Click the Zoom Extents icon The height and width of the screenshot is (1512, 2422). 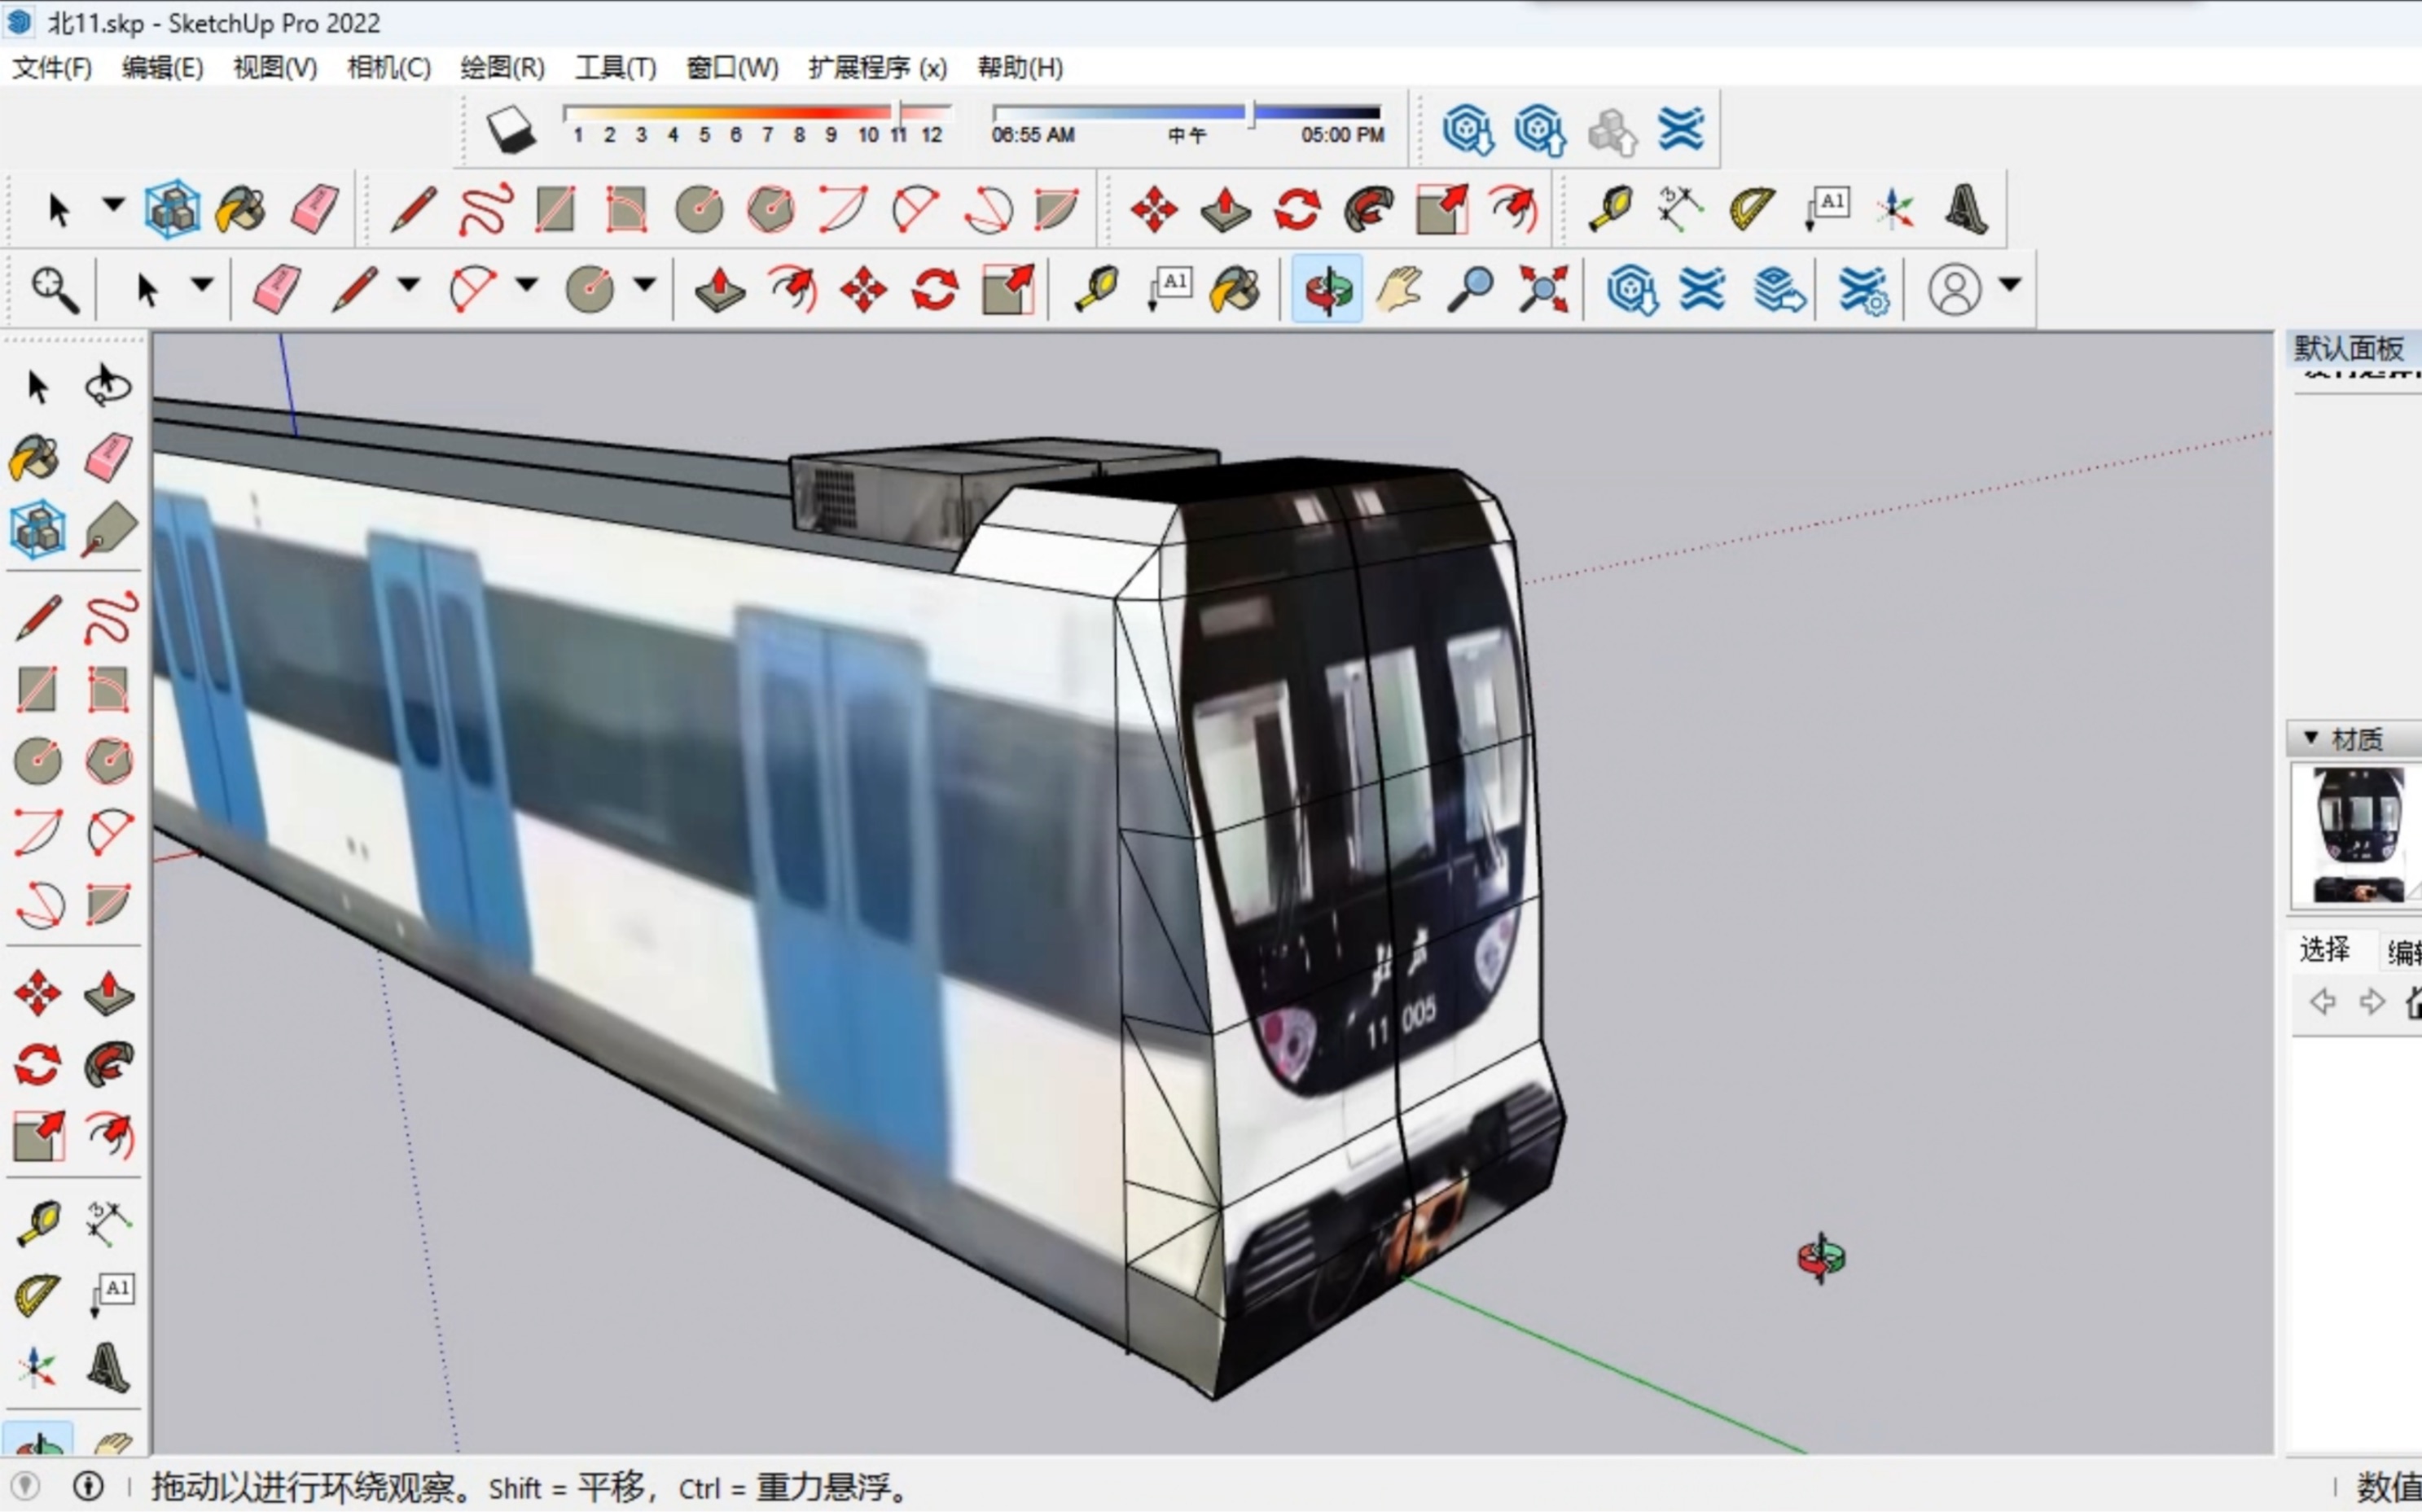[1543, 289]
